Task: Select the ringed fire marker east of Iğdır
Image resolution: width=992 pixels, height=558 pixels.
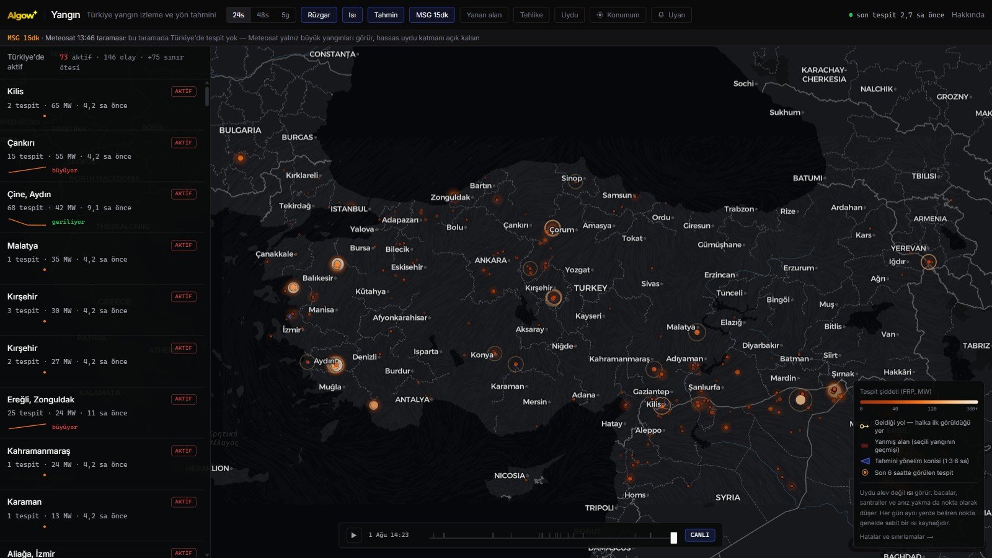Action: click(x=929, y=262)
